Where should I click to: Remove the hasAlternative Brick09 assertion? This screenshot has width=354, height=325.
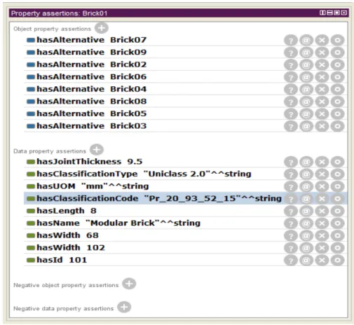point(322,53)
